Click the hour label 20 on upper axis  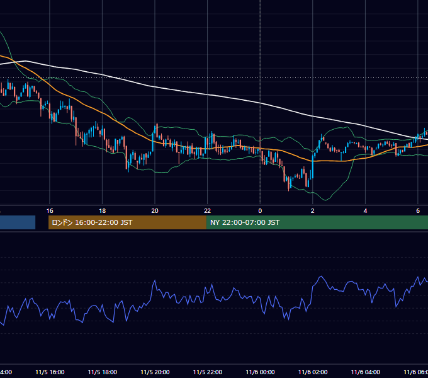point(155,210)
